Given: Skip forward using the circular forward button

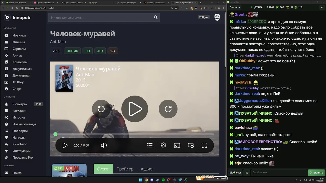Looking at the screenshot, I should (x=168, y=109).
